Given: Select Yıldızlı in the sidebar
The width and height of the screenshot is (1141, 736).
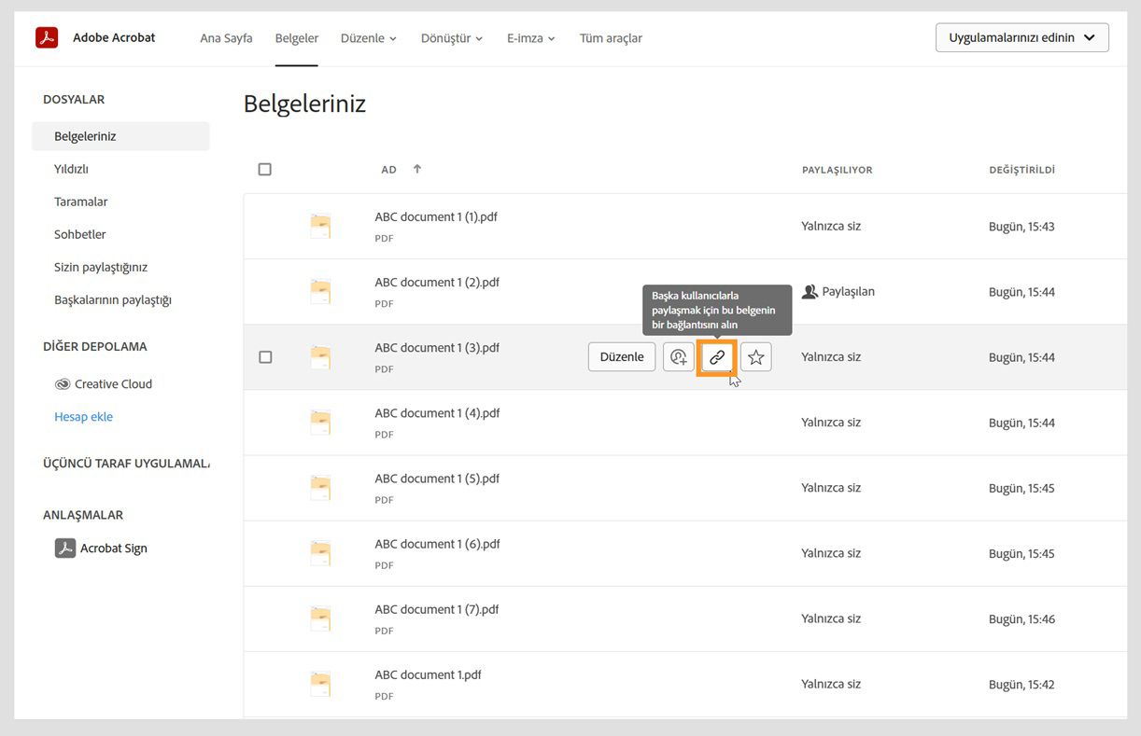Looking at the screenshot, I should click(x=71, y=169).
